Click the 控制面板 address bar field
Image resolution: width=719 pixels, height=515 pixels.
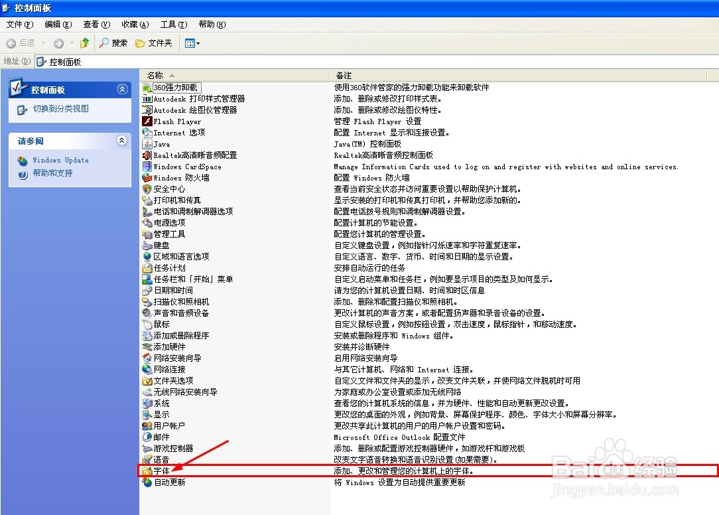[x=376, y=62]
